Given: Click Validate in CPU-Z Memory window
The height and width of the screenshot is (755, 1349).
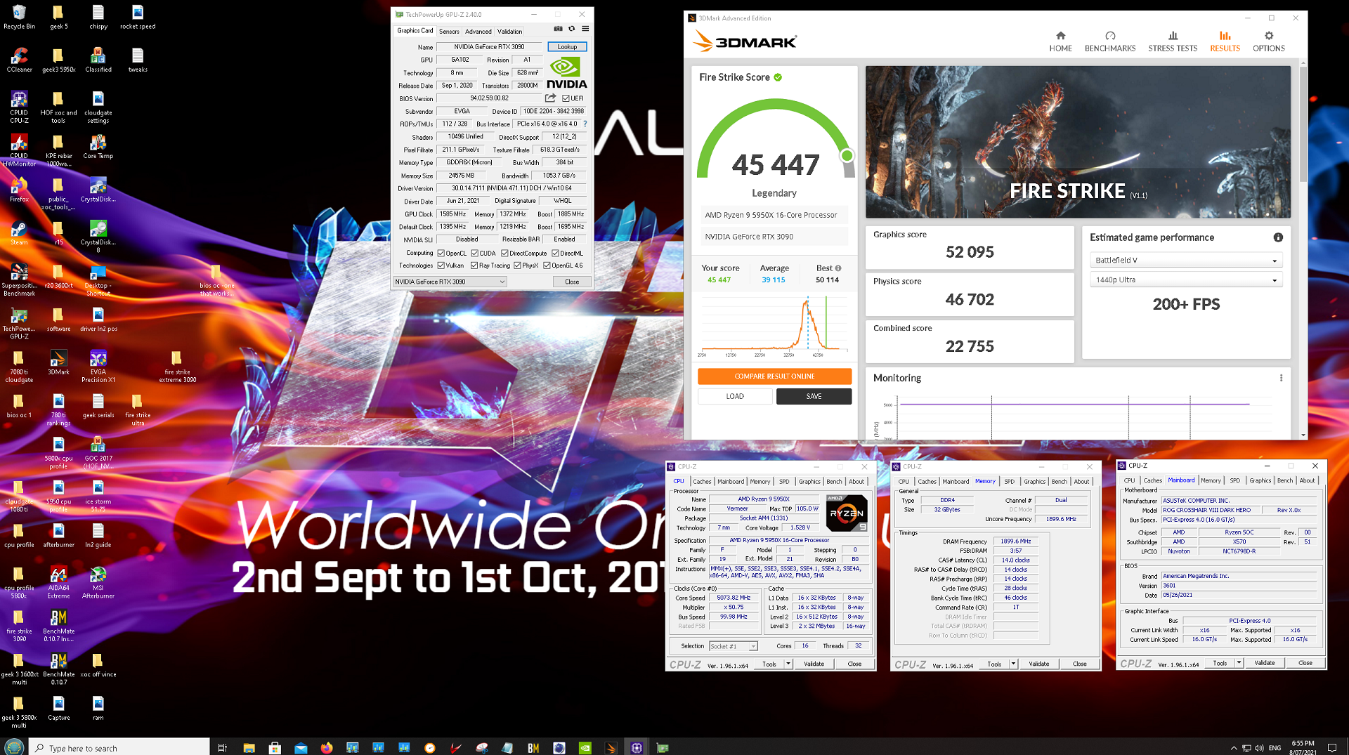Looking at the screenshot, I should tap(1039, 664).
